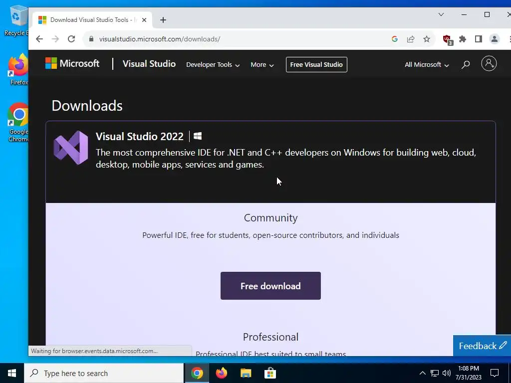Select the Google Chrome desktop shortcut
This screenshot has width=511, height=383.
click(18, 123)
